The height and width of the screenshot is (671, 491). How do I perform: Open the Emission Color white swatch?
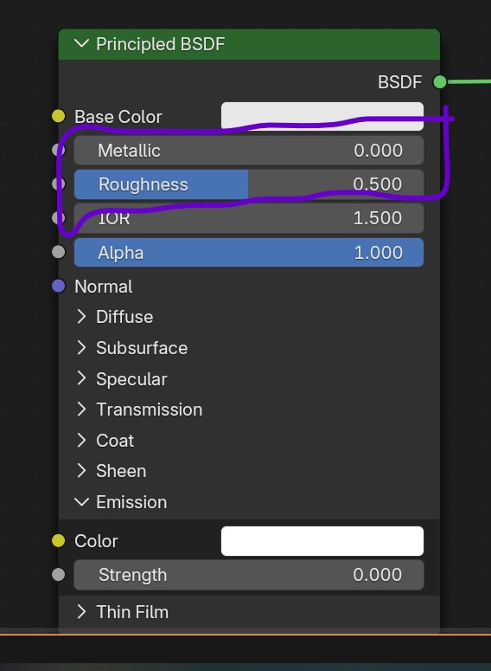click(322, 541)
